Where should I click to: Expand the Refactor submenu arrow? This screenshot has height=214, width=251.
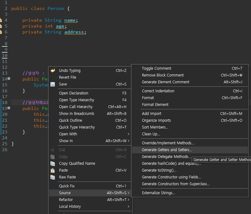pos(128,200)
